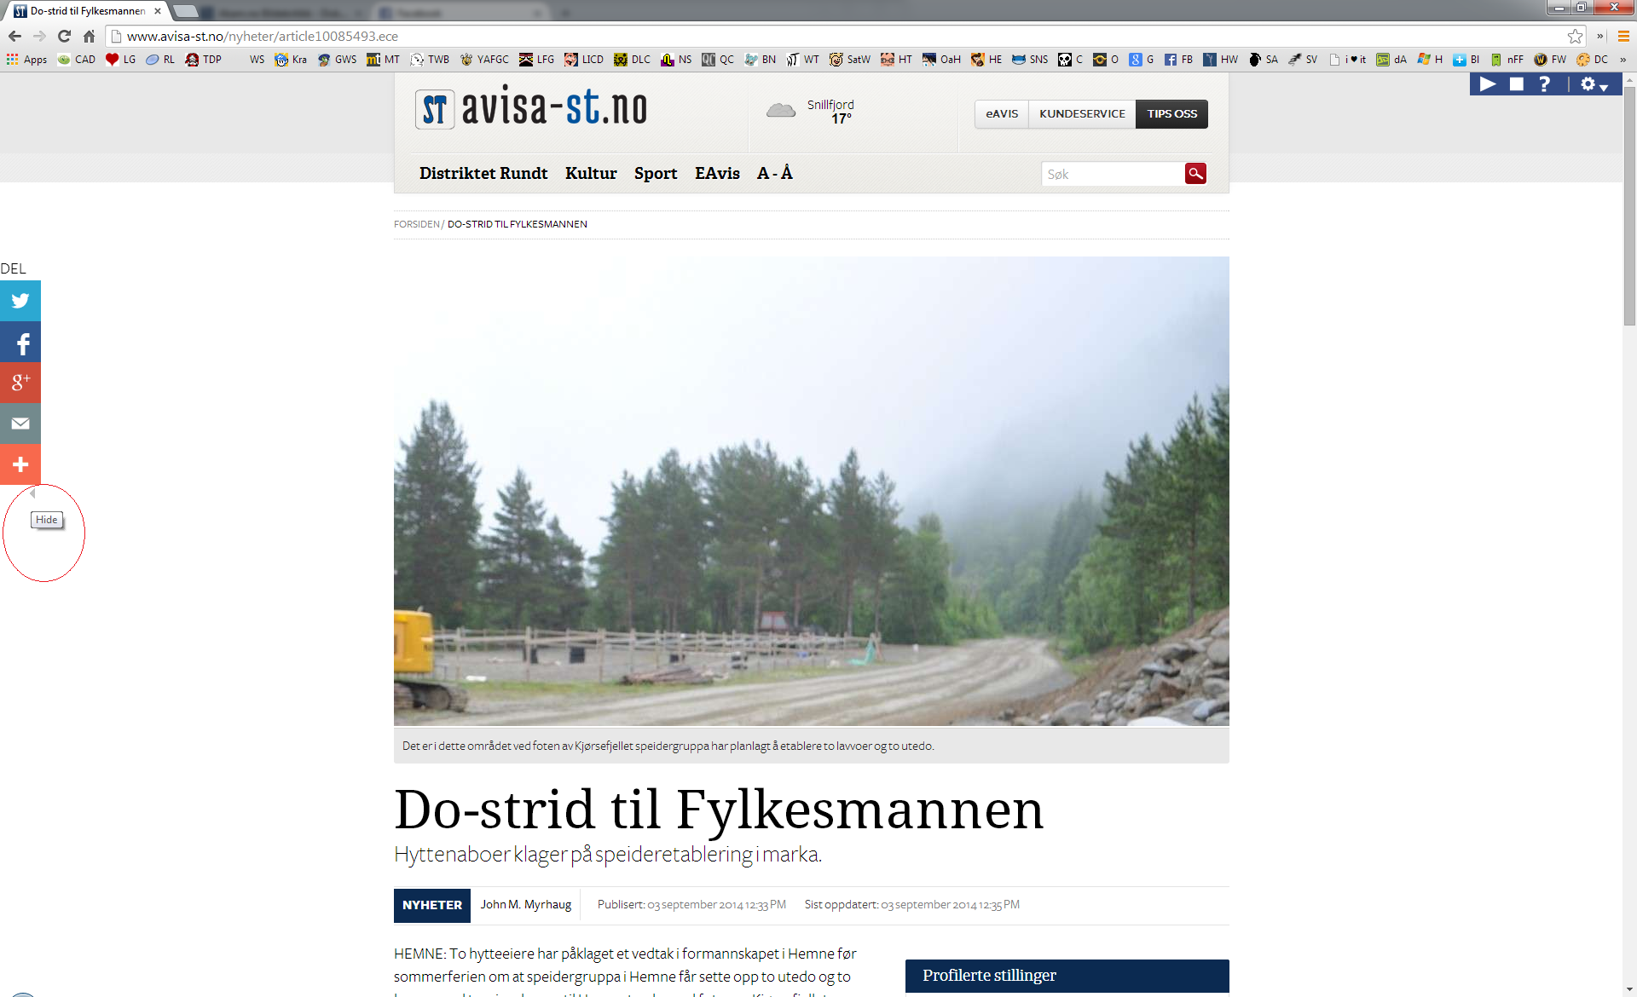The image size is (1637, 997).
Task: Click scrollbar down arrow
Action: point(1629,989)
